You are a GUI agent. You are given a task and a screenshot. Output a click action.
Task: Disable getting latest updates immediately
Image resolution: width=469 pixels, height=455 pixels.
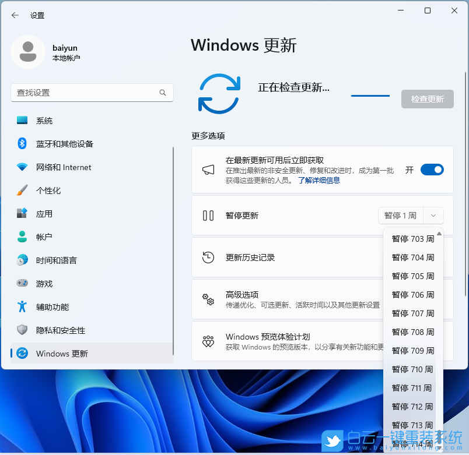tap(432, 170)
